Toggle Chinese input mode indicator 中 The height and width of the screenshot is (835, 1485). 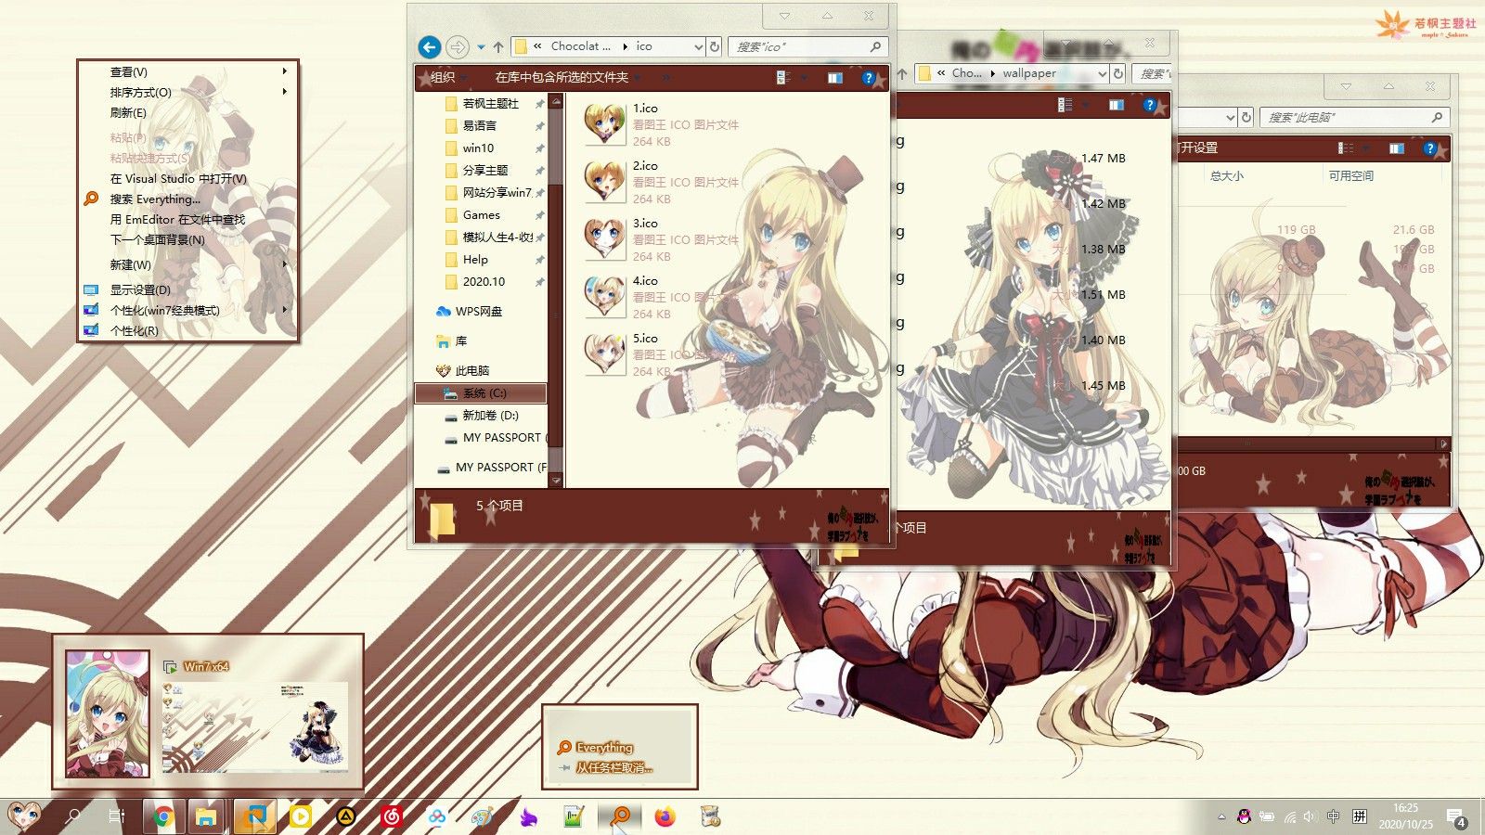1333,817
